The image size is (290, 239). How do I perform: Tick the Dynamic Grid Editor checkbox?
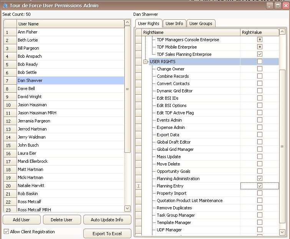coord(260,90)
